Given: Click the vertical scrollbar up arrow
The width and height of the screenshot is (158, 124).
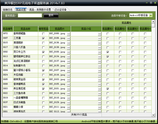Looking at the screenshot, I should [x=153, y=22].
